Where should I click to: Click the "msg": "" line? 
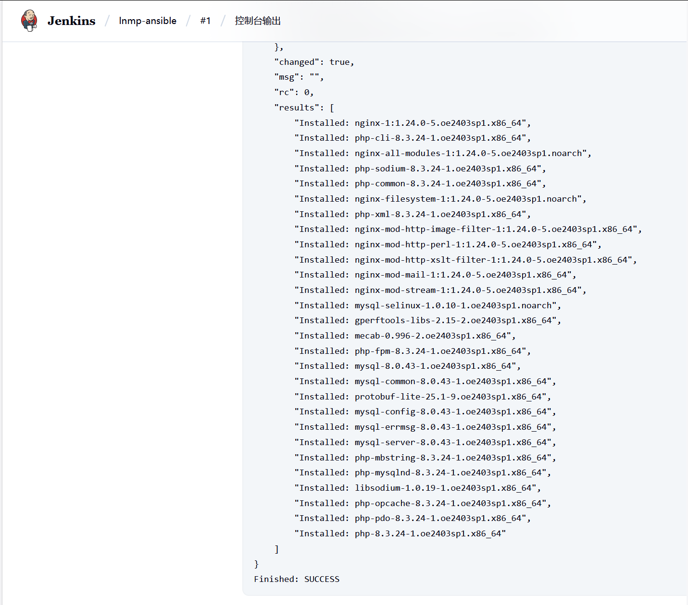coord(299,77)
